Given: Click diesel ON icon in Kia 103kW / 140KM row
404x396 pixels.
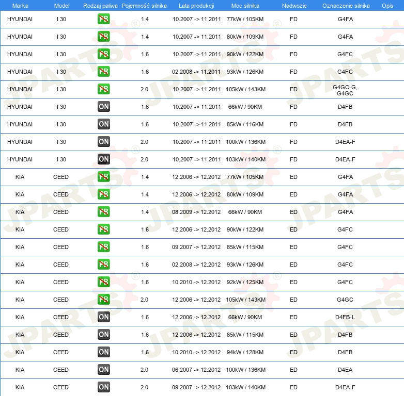Looking at the screenshot, I should coord(103,387).
